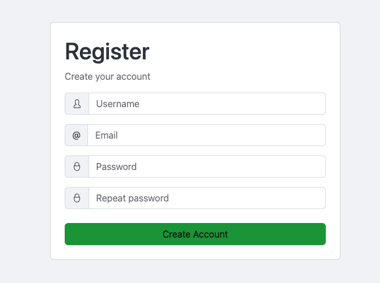Activate the Repeat password confirmation box
The height and width of the screenshot is (283, 380).
[207, 198]
